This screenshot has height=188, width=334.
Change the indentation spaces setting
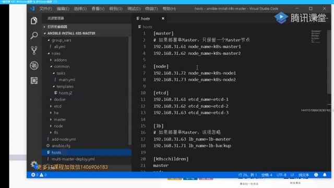click(267, 175)
